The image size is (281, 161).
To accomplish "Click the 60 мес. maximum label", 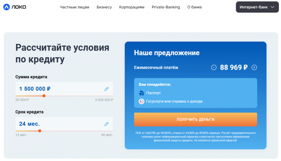I will click(107, 135).
